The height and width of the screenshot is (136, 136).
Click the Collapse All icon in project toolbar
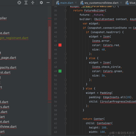coord(33,3)
